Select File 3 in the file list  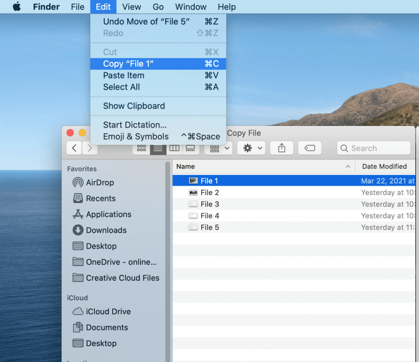tap(210, 204)
